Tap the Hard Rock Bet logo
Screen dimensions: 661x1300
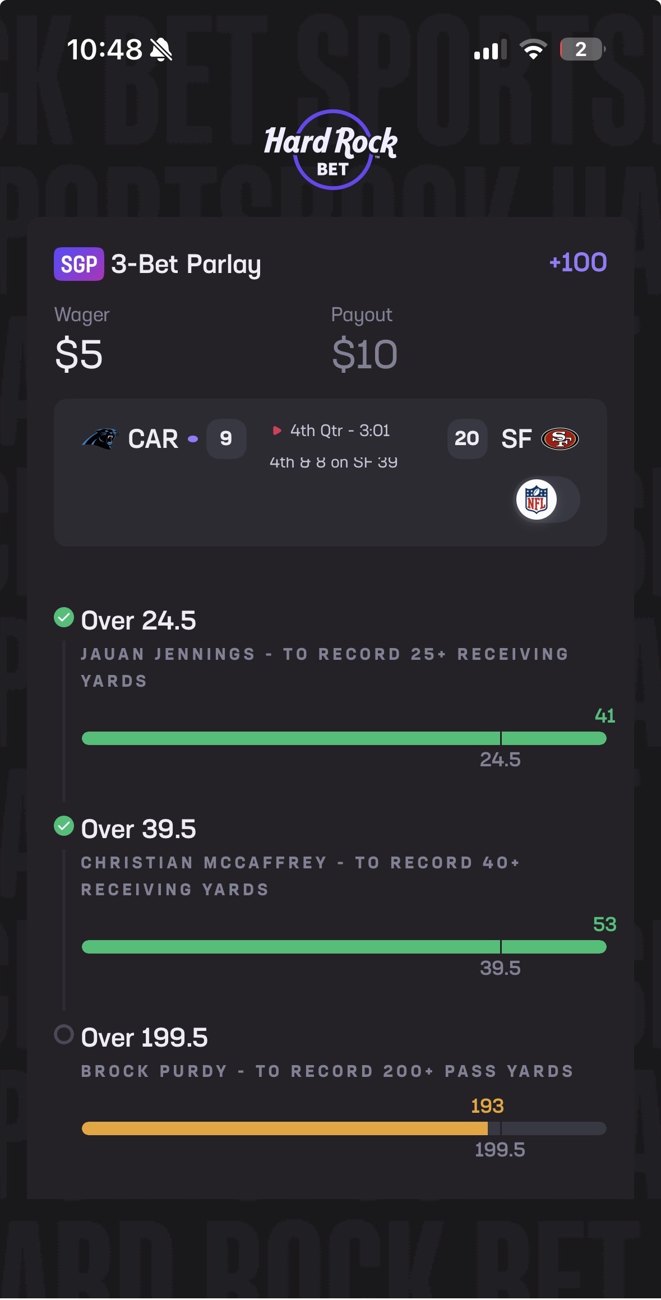331,150
